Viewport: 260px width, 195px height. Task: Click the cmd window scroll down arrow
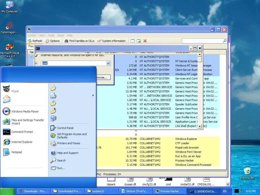200,126
